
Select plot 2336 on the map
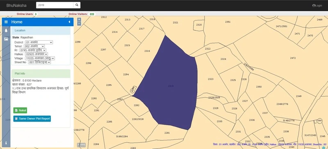coord(252,120)
